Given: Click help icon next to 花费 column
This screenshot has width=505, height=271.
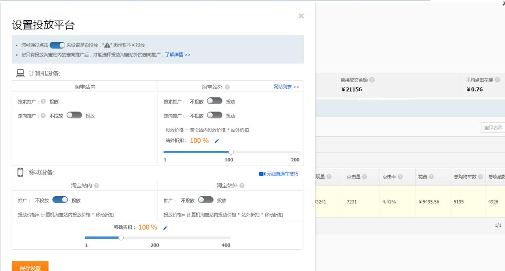Looking at the screenshot, I should (x=431, y=177).
